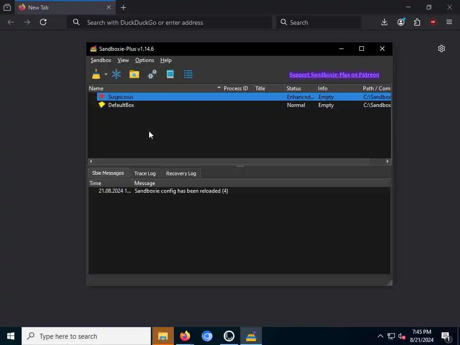Open the muted volume tray icon

click(x=402, y=336)
